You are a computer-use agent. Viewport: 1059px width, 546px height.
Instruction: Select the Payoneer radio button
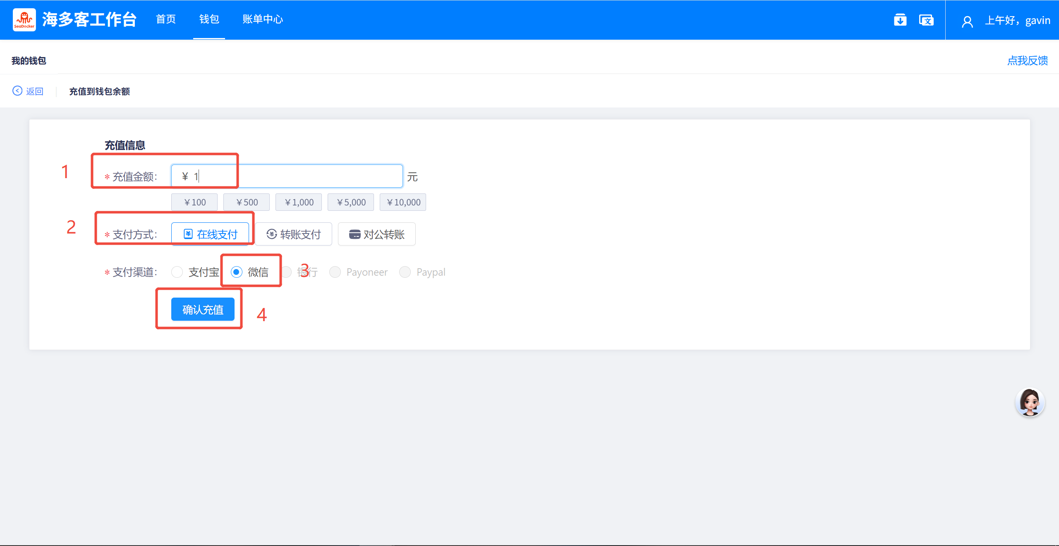click(x=335, y=272)
